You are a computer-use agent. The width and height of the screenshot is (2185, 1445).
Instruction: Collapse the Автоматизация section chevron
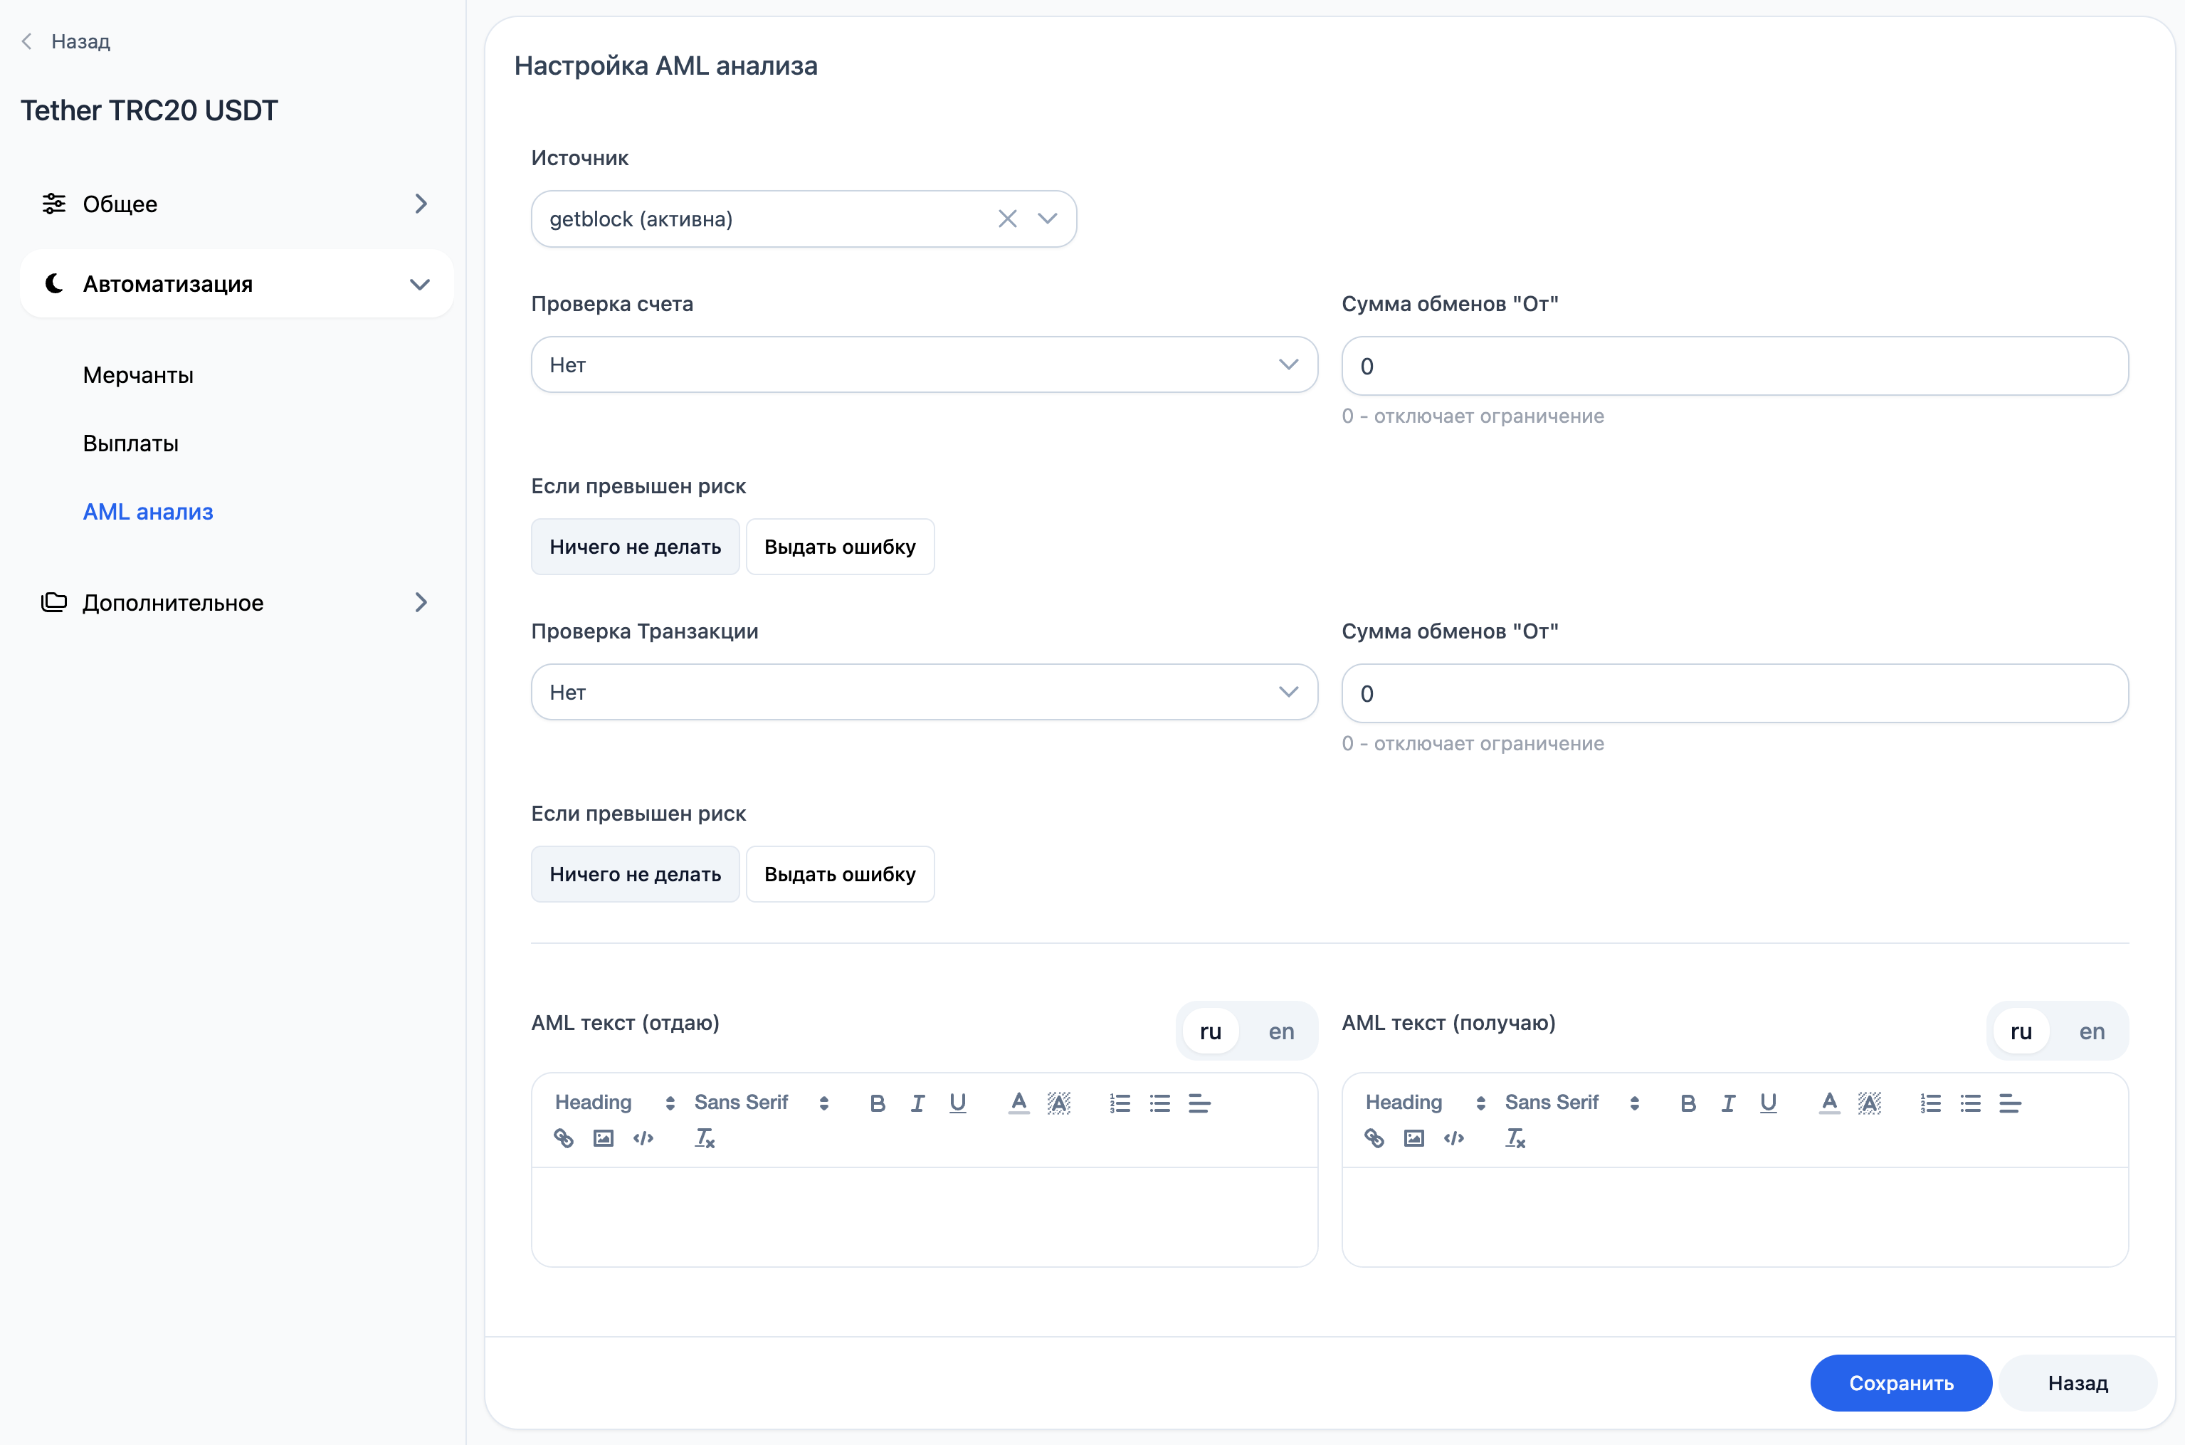(420, 284)
